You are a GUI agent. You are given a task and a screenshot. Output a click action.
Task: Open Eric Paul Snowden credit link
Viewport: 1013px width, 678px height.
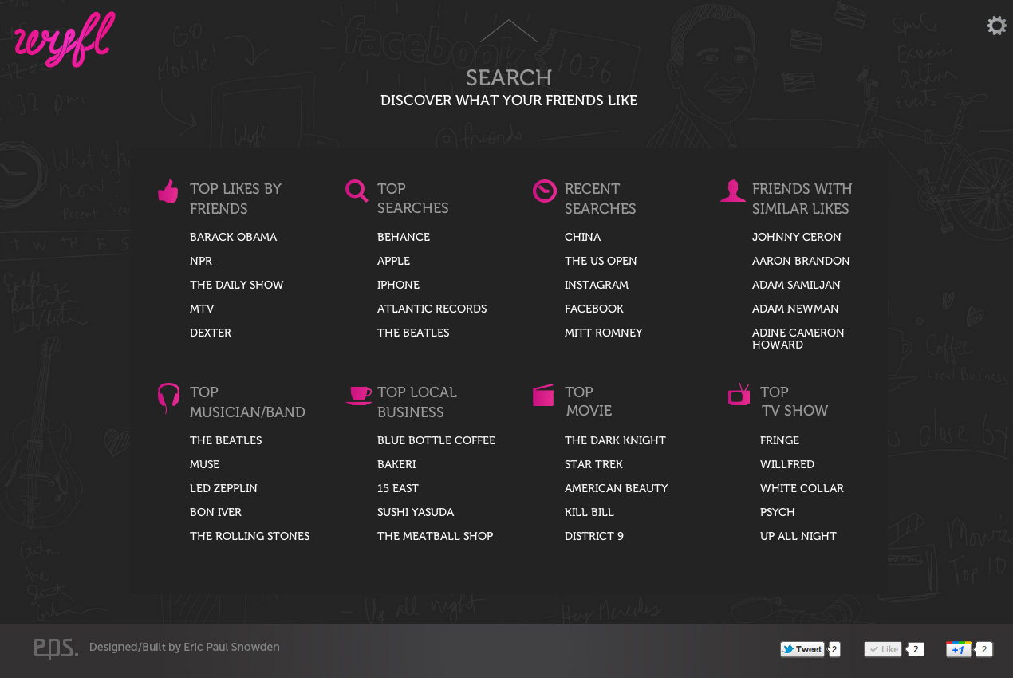231,647
